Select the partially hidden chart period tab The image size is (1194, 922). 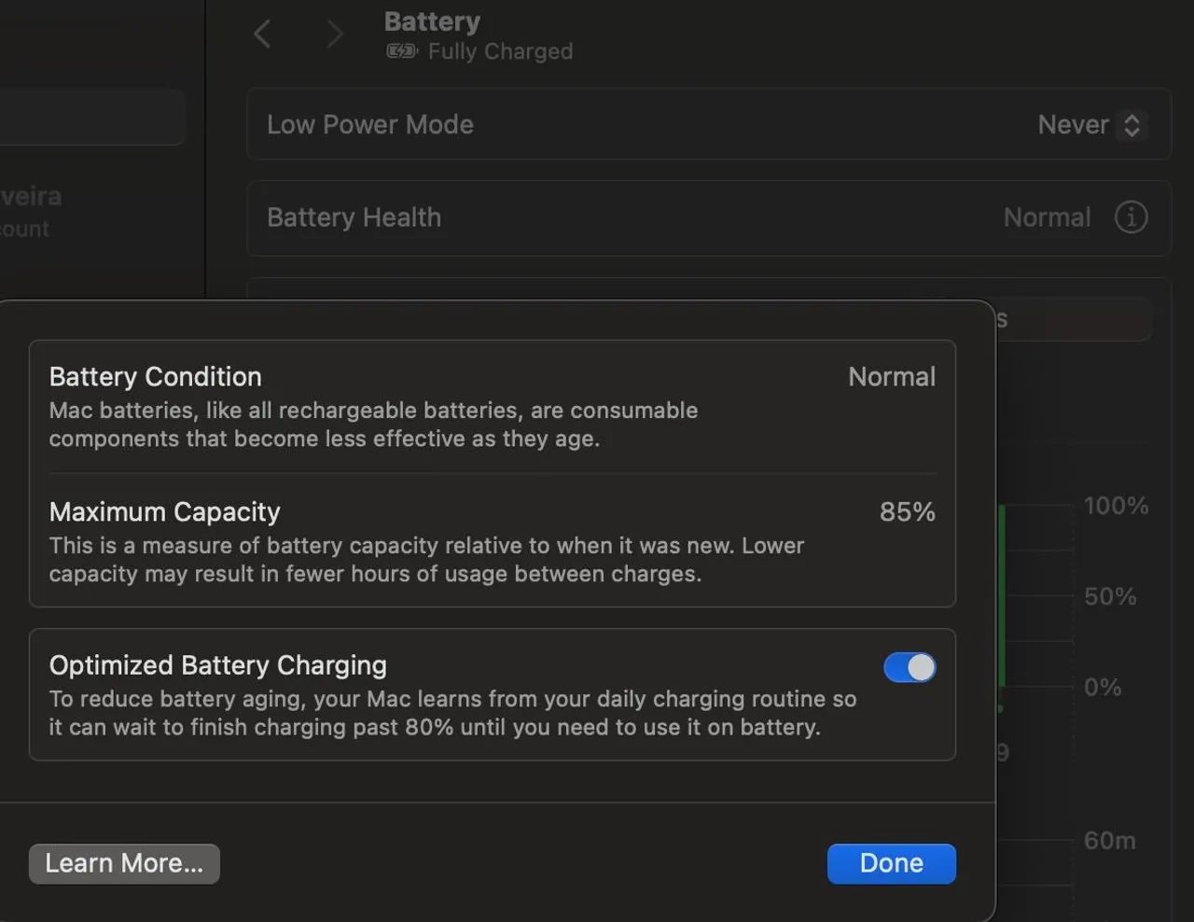pyautogui.click(x=1073, y=319)
